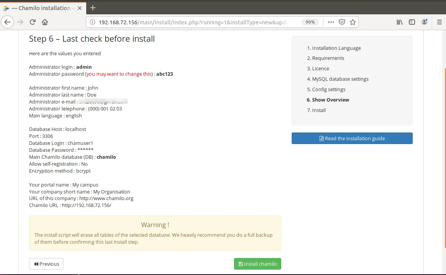
Task: Reload the current page
Action: [x=32, y=22]
